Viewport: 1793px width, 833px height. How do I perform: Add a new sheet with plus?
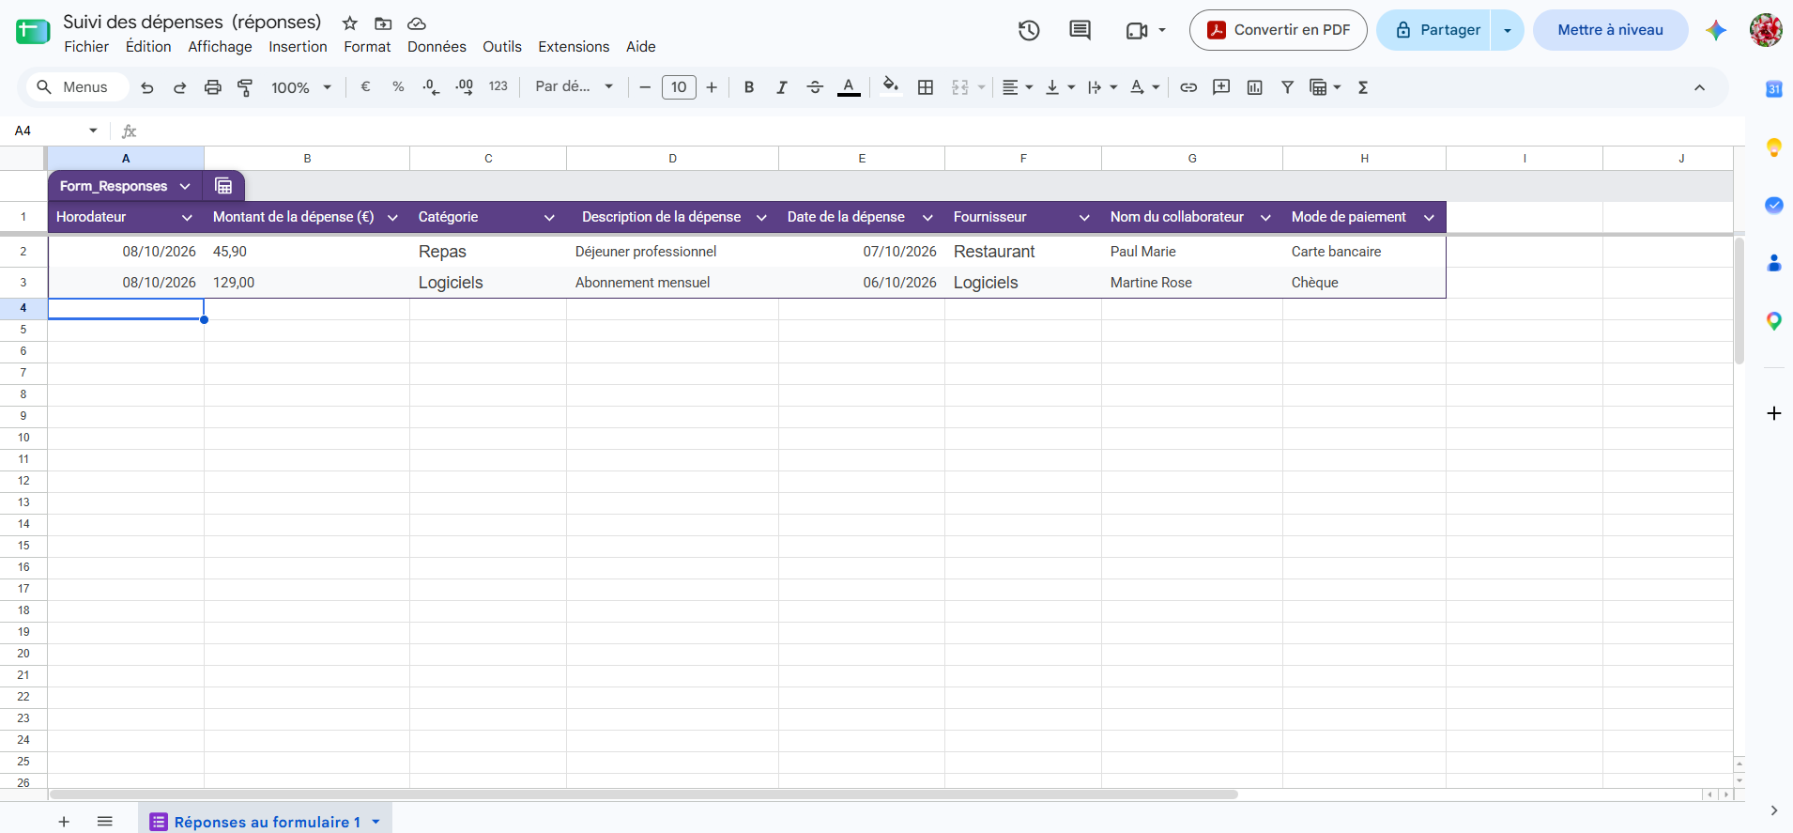pyautogui.click(x=64, y=822)
